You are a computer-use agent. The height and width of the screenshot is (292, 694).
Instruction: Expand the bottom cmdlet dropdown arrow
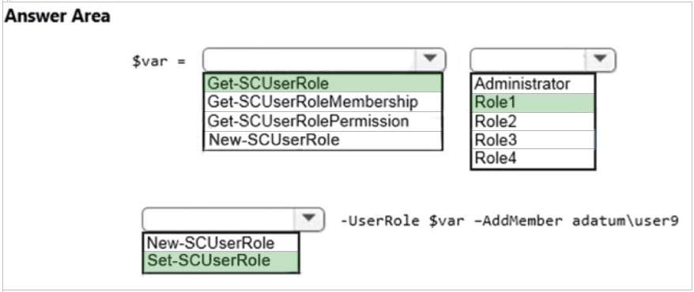309,219
